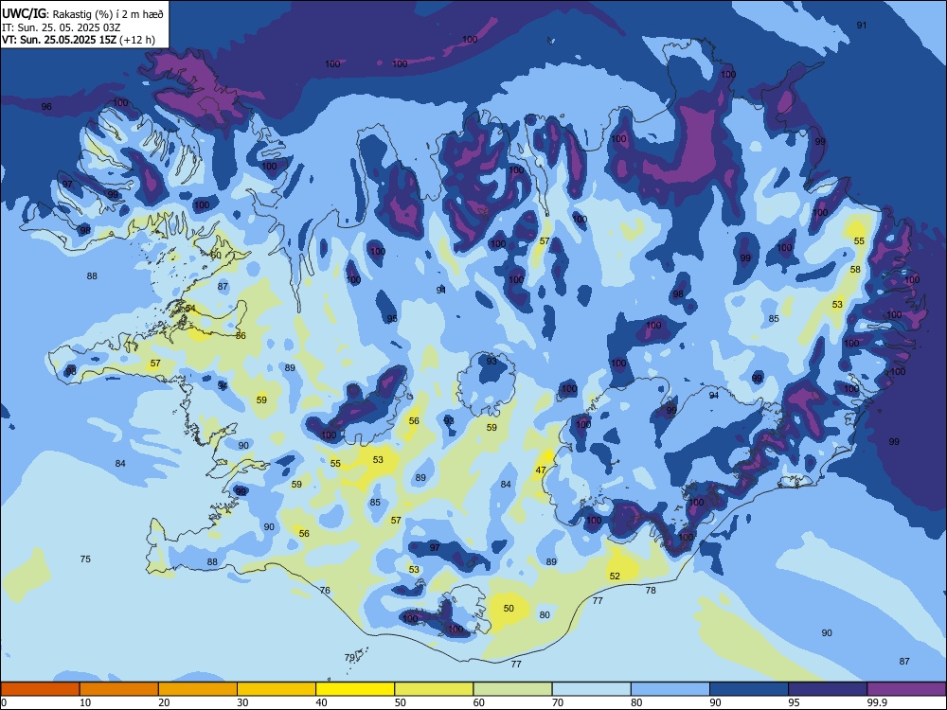
Task: Pick the amber 30–40 legend swatch
Action: pos(277,689)
